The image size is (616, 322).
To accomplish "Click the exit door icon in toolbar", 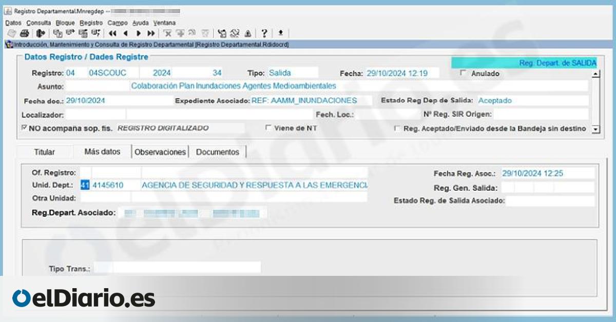I will (41, 33).
